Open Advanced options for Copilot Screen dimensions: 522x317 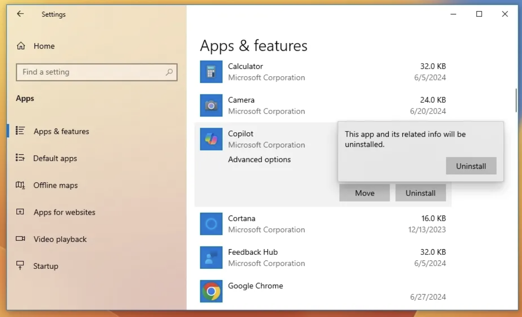259,159
